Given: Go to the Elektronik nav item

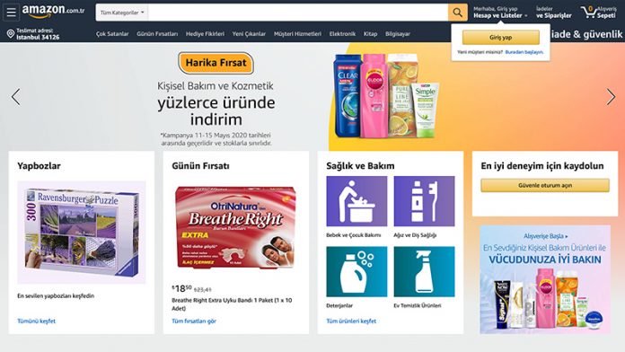Looking at the screenshot, I should pyautogui.click(x=342, y=34).
